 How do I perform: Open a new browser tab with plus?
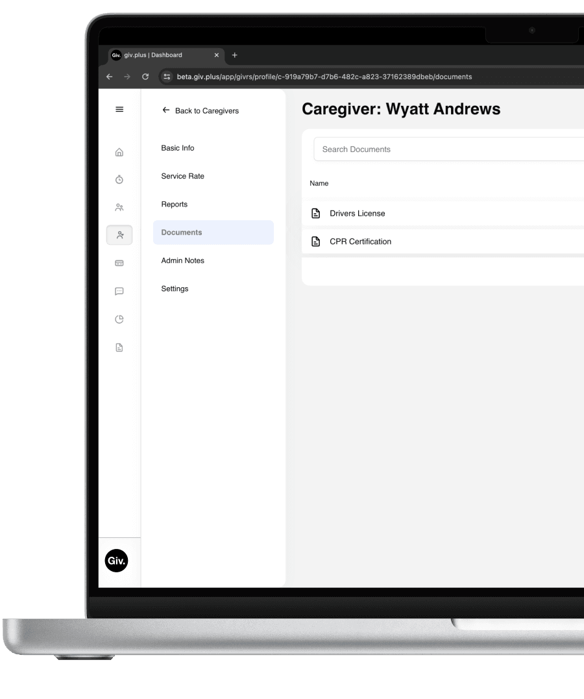235,55
